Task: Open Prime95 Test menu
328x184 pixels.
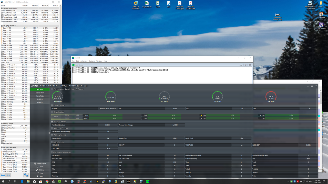Action: (73, 61)
